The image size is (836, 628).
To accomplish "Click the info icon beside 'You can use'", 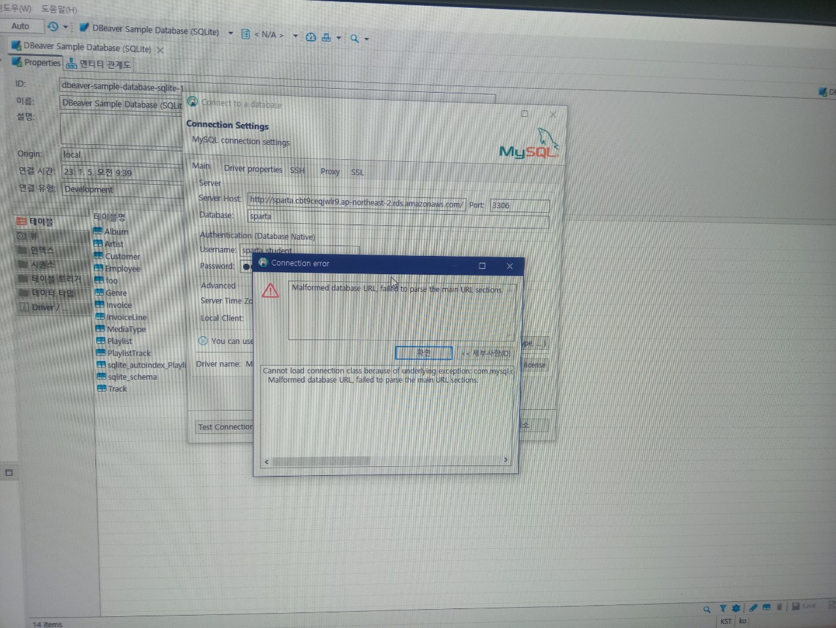I will tap(203, 341).
